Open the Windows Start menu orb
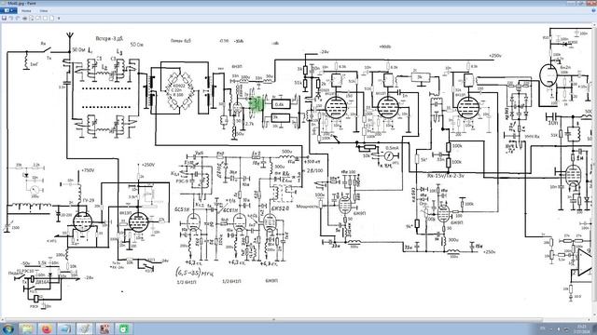 click(7, 328)
